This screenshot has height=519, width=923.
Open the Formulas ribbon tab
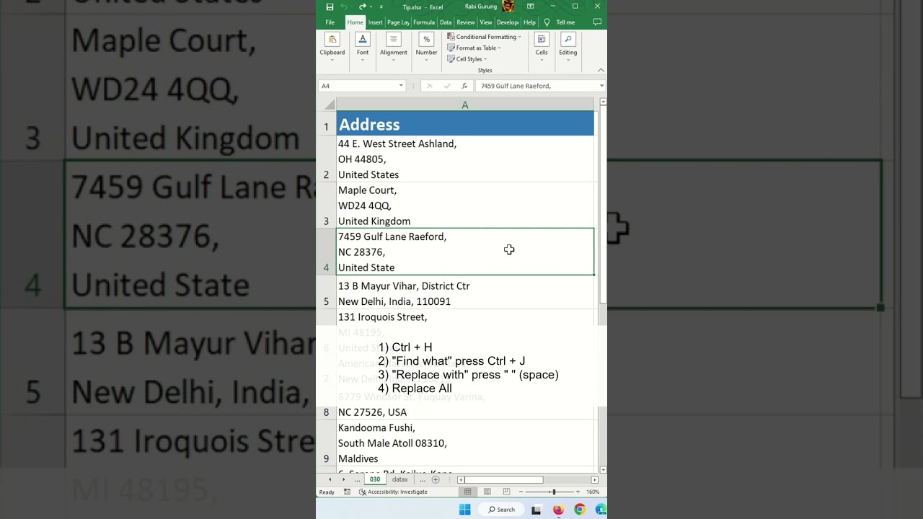[x=424, y=22]
